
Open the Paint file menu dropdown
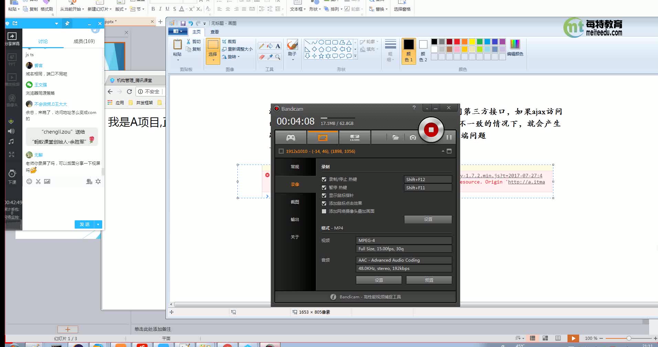pyautogui.click(x=178, y=32)
